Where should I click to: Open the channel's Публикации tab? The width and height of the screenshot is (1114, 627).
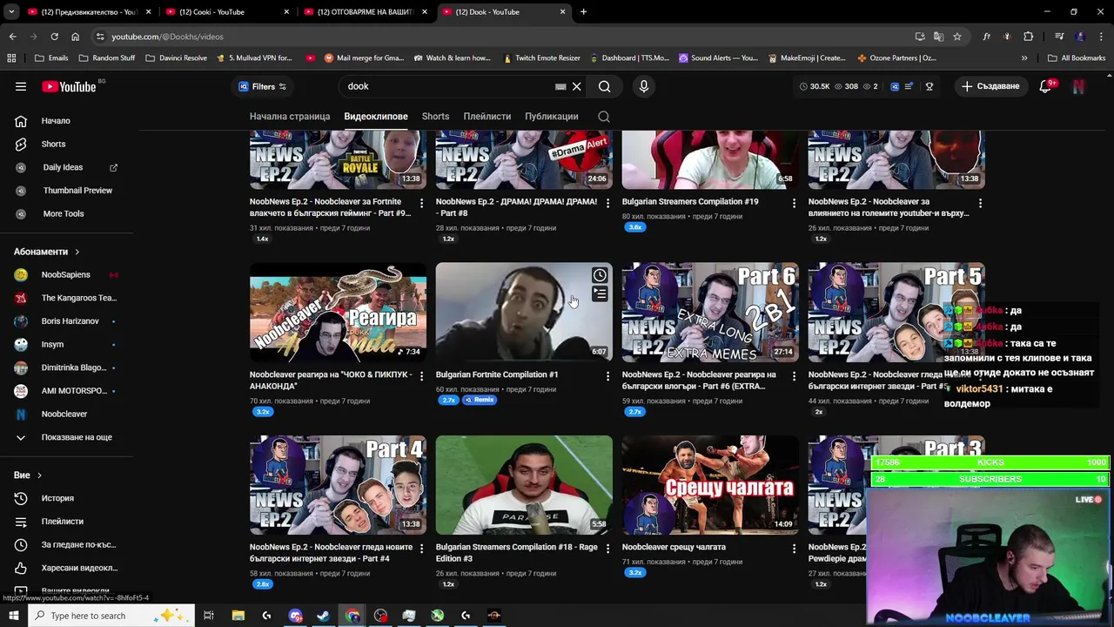coord(551,117)
